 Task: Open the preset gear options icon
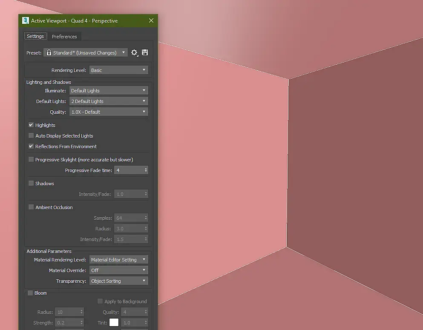coord(134,52)
